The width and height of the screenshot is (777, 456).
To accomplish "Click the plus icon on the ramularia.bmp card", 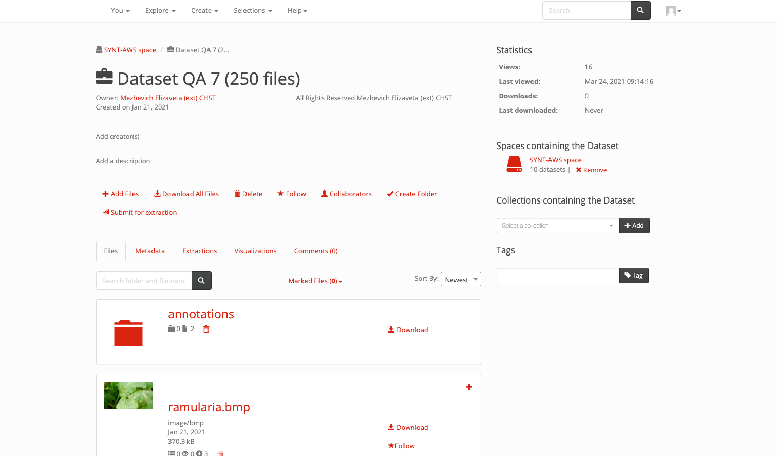I will 468,387.
